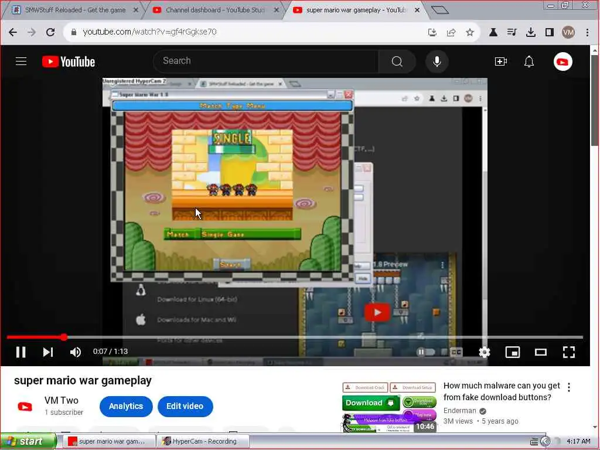600x450 pixels.
Task: Open the Analytics button
Action: click(126, 407)
